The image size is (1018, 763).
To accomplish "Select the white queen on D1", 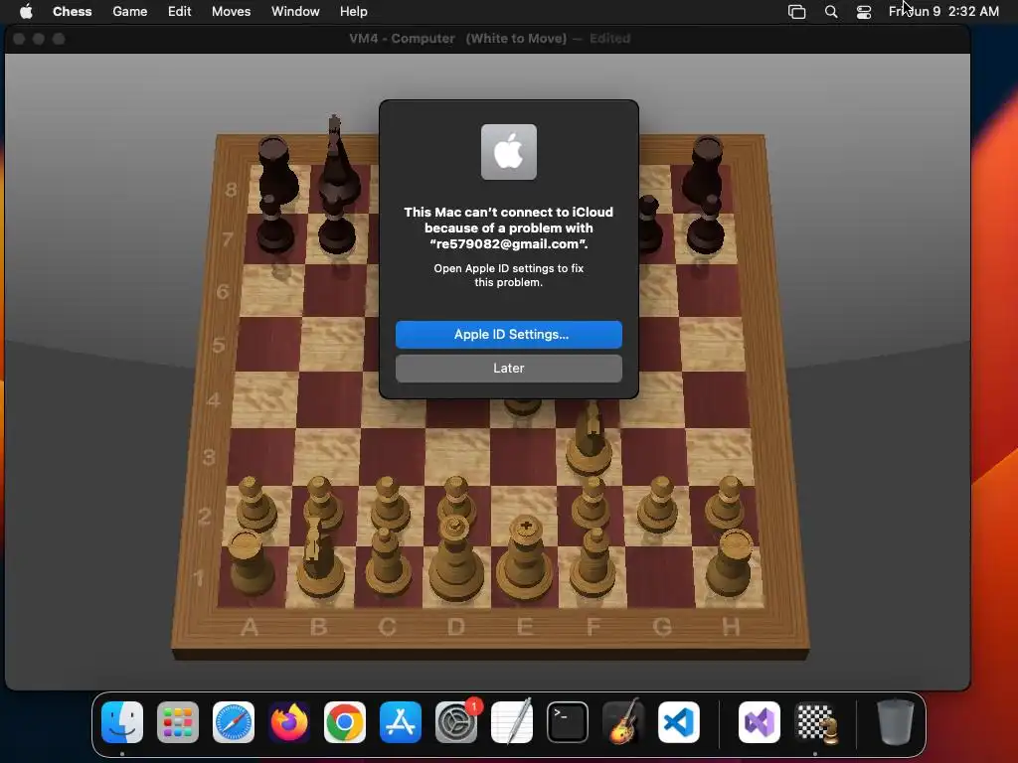I will (x=455, y=560).
